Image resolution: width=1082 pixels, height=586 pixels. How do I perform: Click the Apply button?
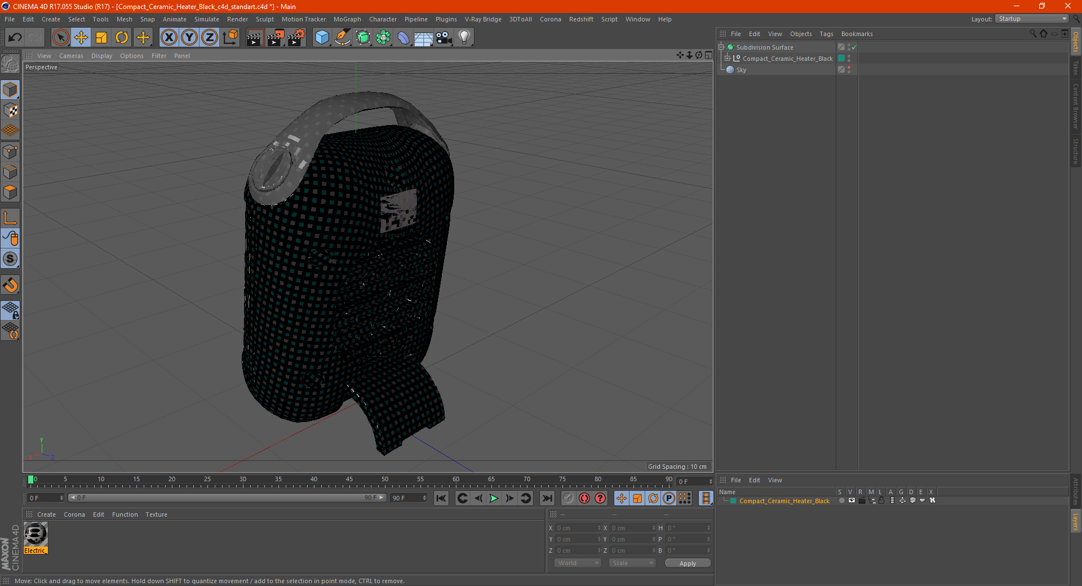[688, 563]
